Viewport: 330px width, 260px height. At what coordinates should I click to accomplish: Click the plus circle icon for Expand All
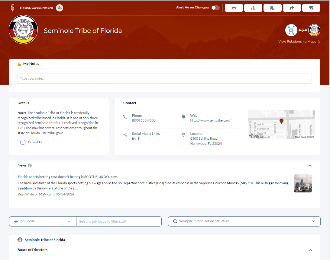click(23, 142)
